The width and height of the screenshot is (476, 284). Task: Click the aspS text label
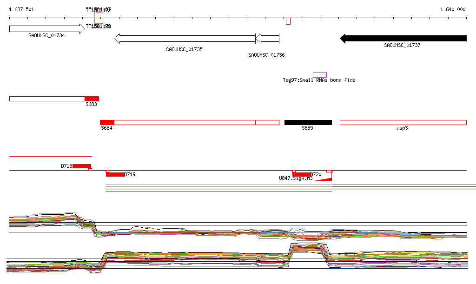(x=402, y=128)
